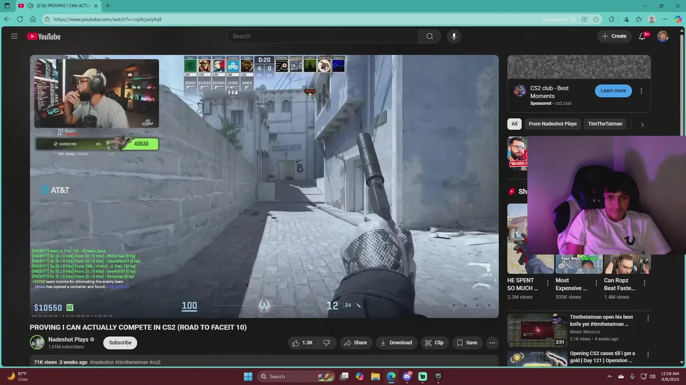Open the Can Ropz Beat Faste... short title
Viewport: 686px width, 385px height.
(620, 284)
